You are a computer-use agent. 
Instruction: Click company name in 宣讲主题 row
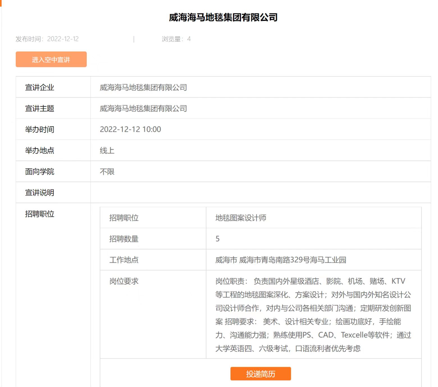143,109
